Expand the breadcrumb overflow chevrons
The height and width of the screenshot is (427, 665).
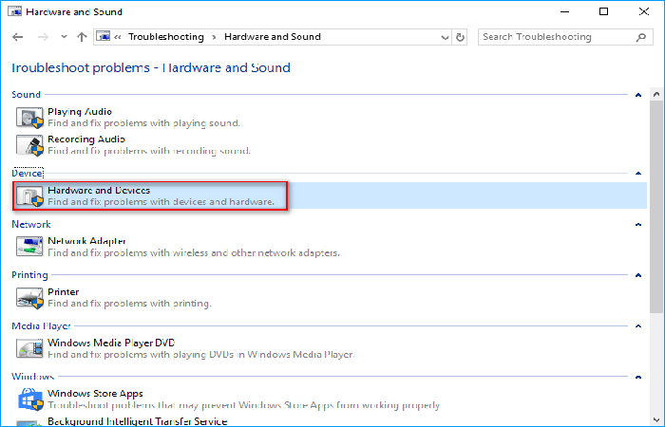(x=118, y=37)
